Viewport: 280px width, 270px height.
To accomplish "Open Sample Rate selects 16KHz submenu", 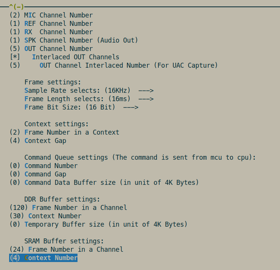I will point(89,91).
